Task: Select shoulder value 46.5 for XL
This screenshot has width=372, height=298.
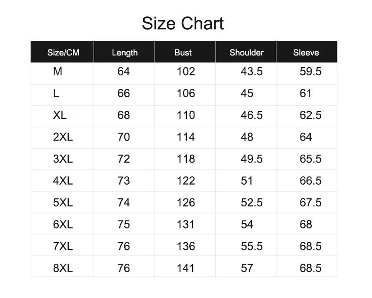Action: 252,115
